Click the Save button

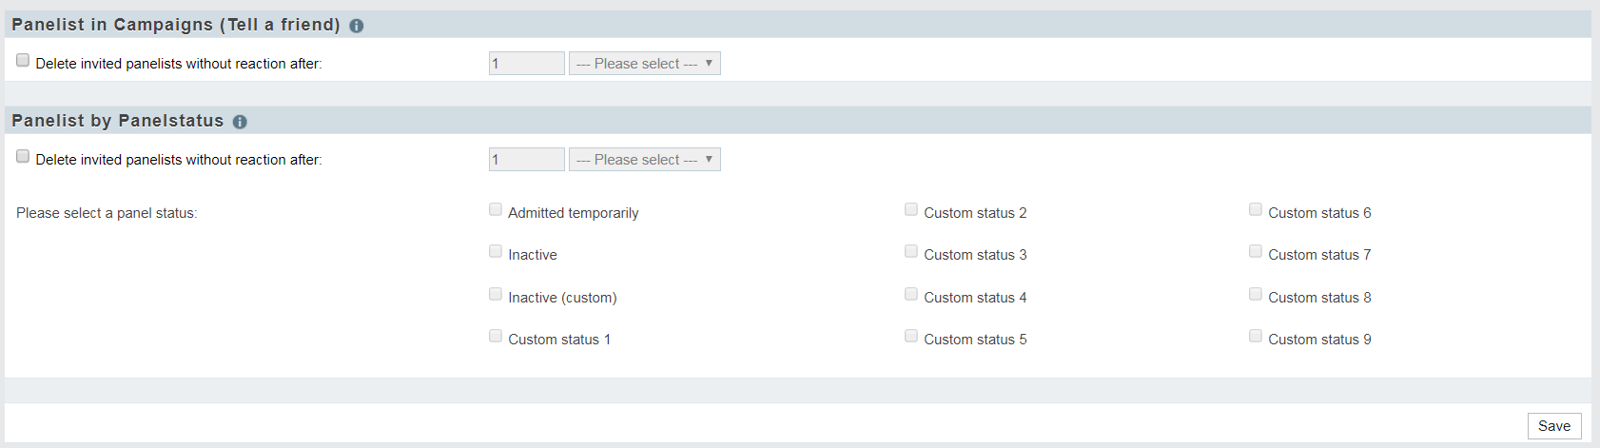coord(1554,426)
